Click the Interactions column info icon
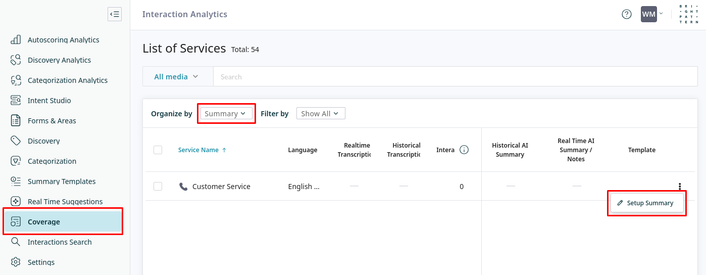The height and width of the screenshot is (275, 706). 464,150
